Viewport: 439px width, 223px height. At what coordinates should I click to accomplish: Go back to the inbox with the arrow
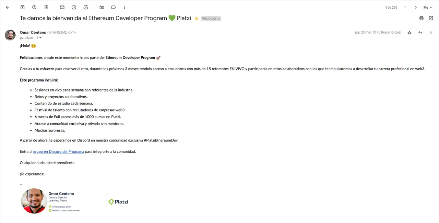pyautogui.click(x=8, y=7)
